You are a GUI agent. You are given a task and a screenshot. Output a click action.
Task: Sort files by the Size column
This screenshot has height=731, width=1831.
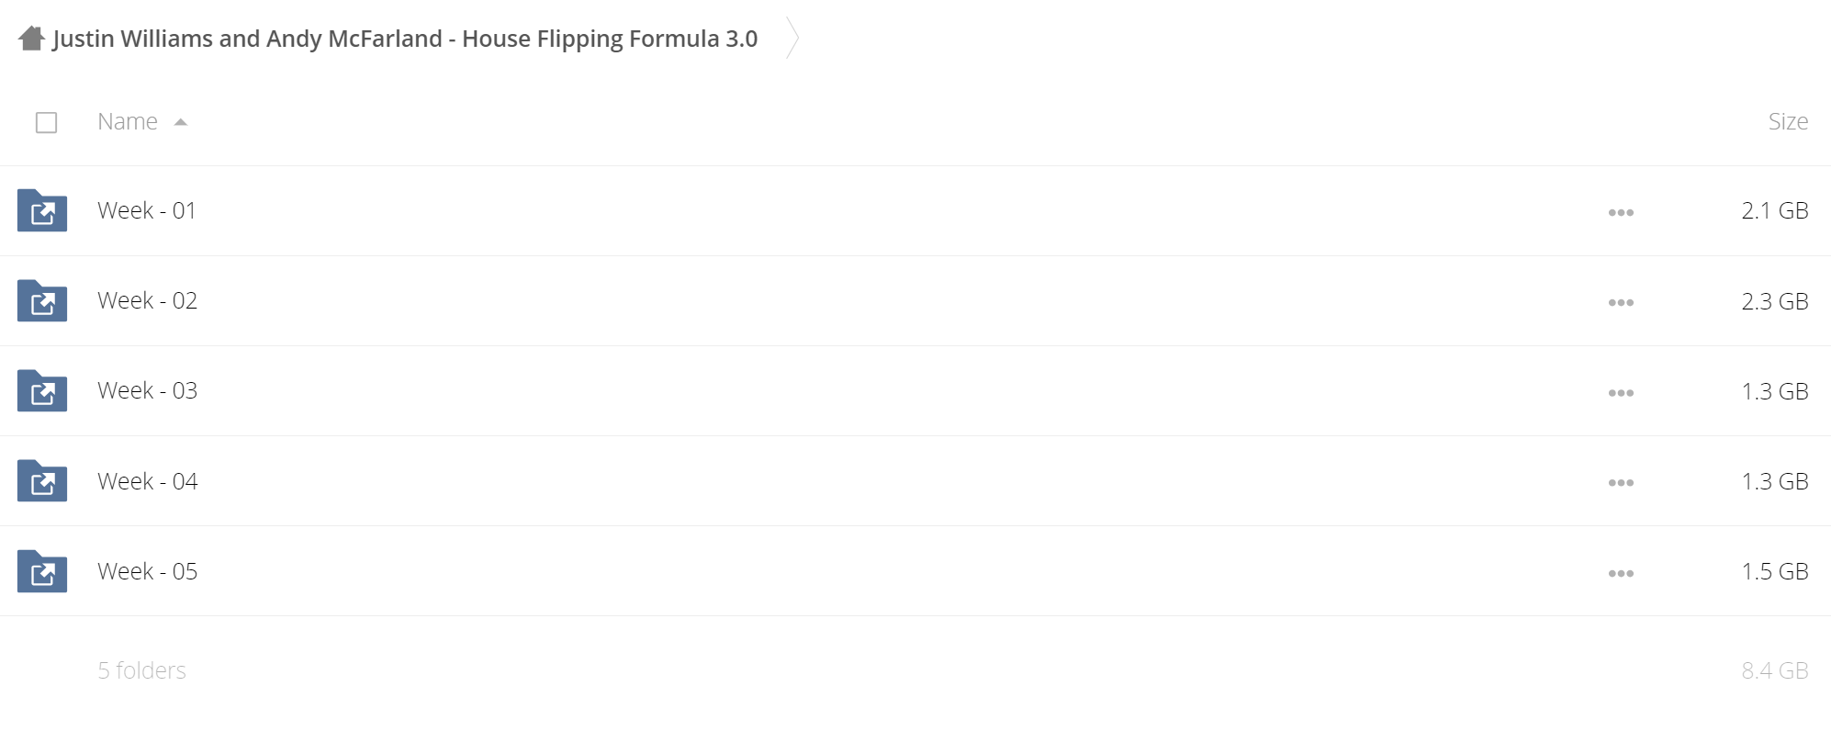pyautogui.click(x=1788, y=121)
